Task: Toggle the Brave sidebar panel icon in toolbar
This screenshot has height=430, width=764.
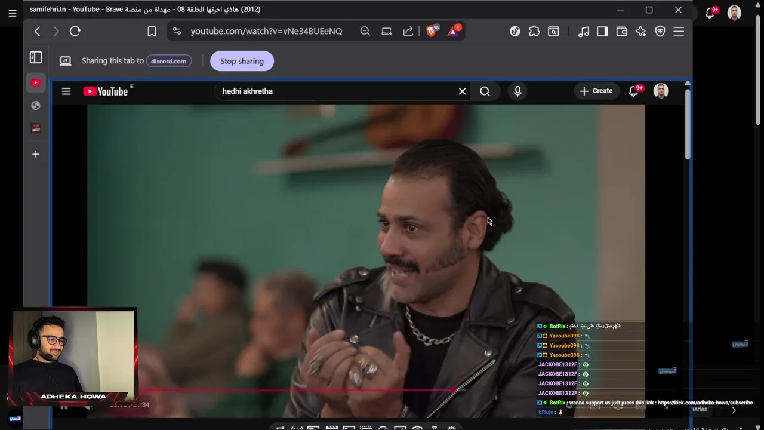Action: (602, 31)
